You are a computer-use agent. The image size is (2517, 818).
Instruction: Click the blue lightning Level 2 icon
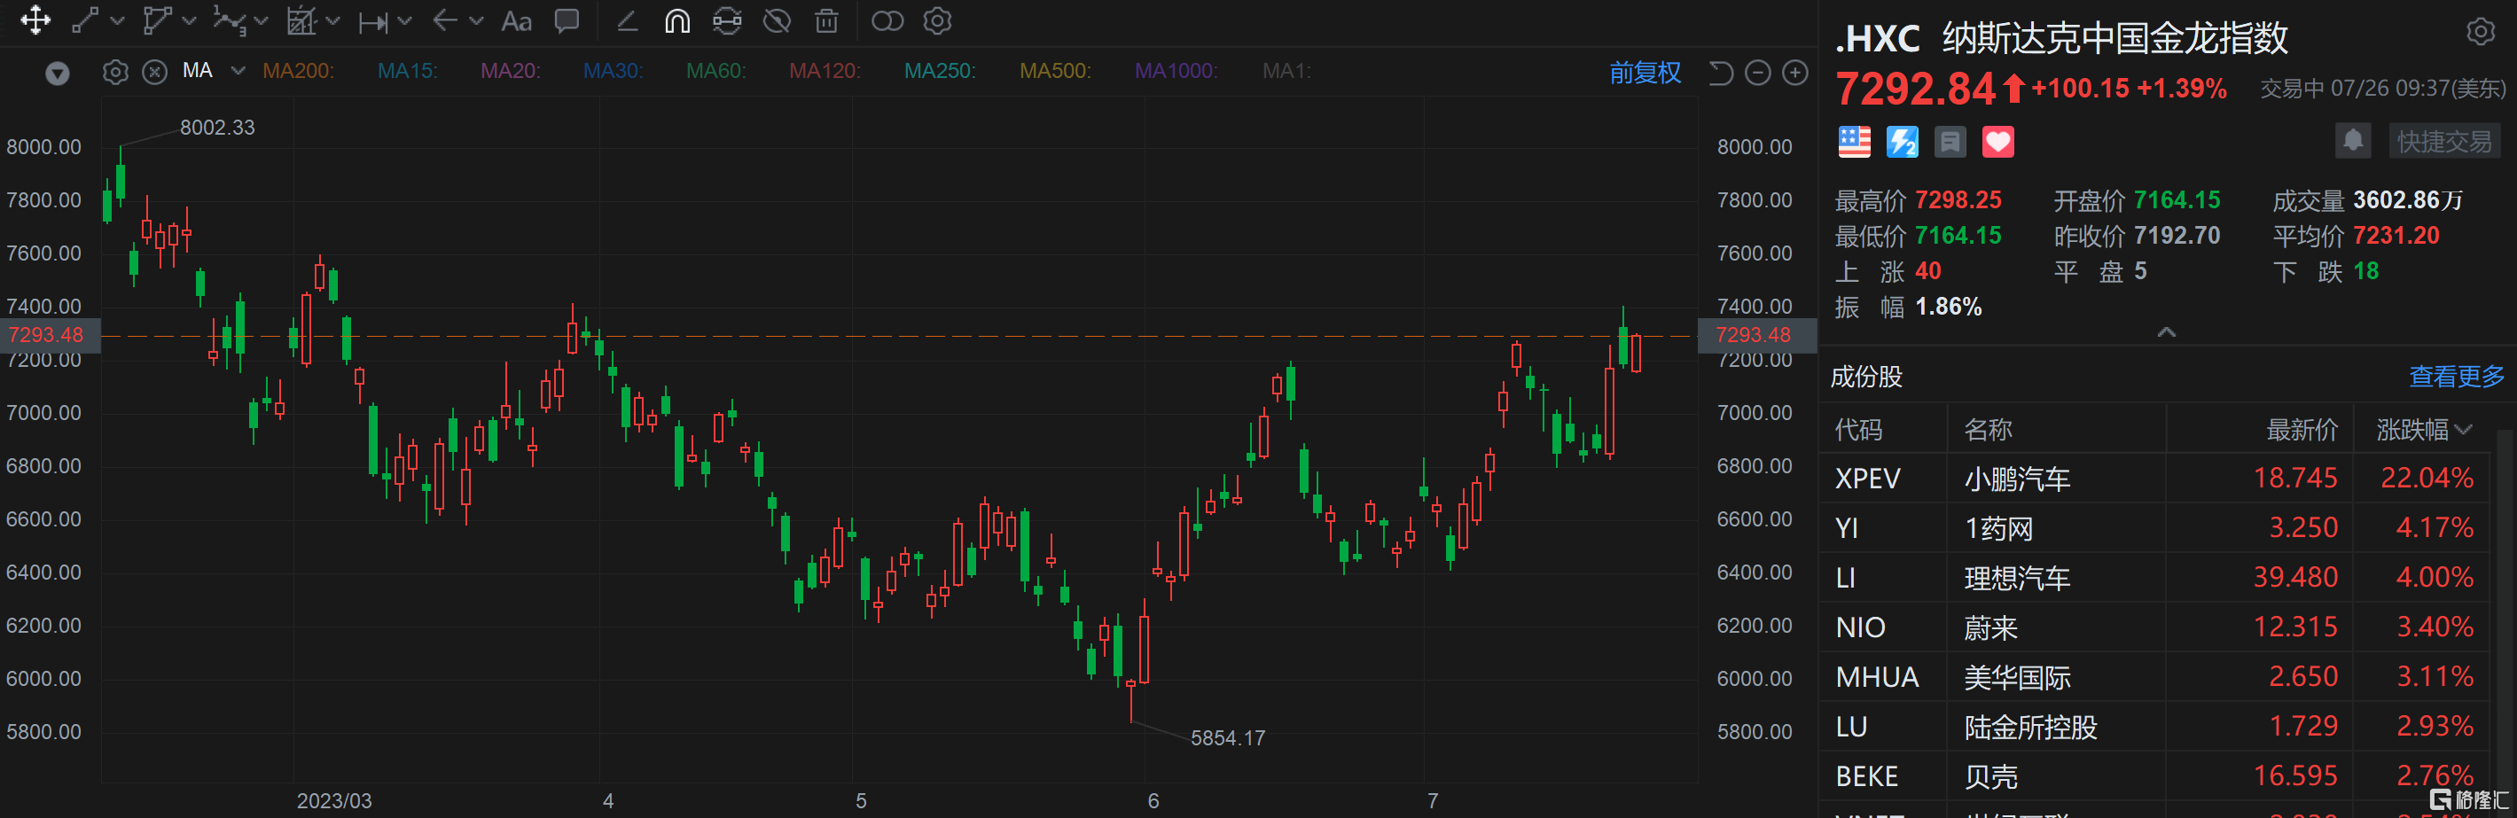pyautogui.click(x=1902, y=142)
